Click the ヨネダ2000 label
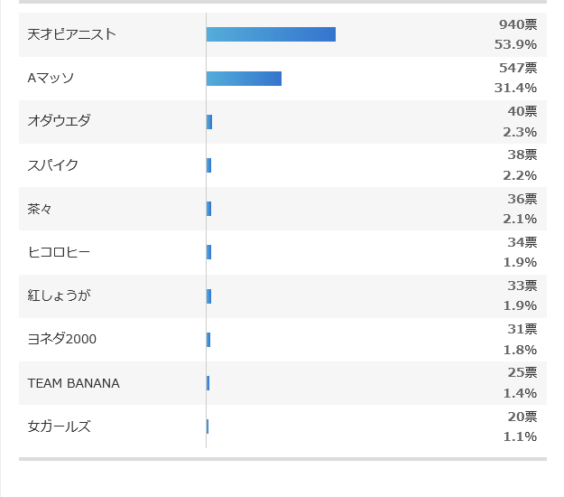The height and width of the screenshot is (497, 564). pos(62,339)
